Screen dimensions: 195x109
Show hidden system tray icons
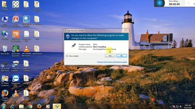pos(170,106)
